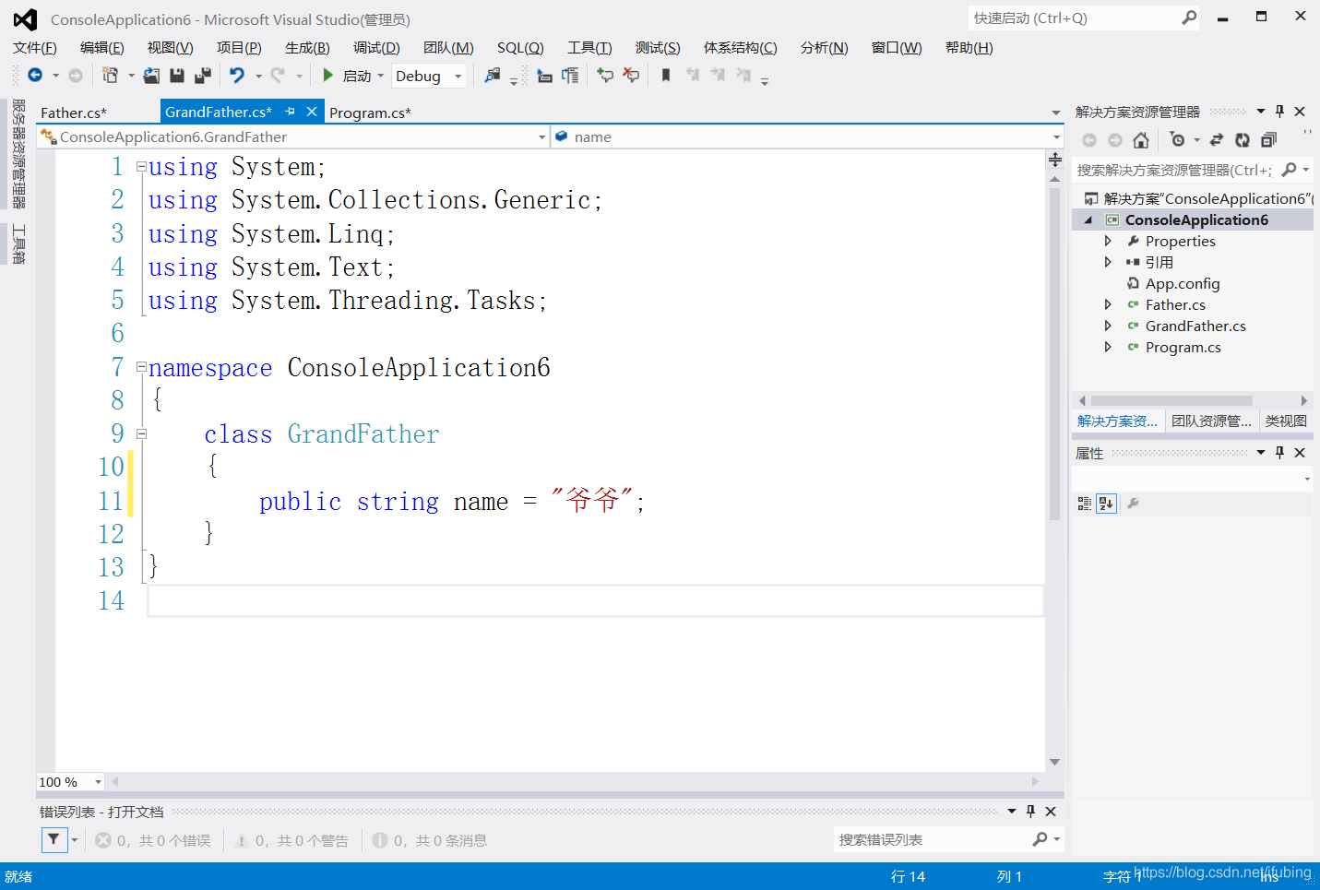This screenshot has height=890, width=1320.
Task: Collapse the namespace block on line 7
Action: click(x=141, y=367)
